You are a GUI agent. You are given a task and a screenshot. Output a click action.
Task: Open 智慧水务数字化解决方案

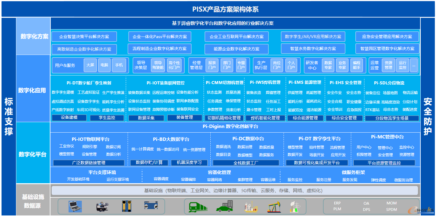313,48
